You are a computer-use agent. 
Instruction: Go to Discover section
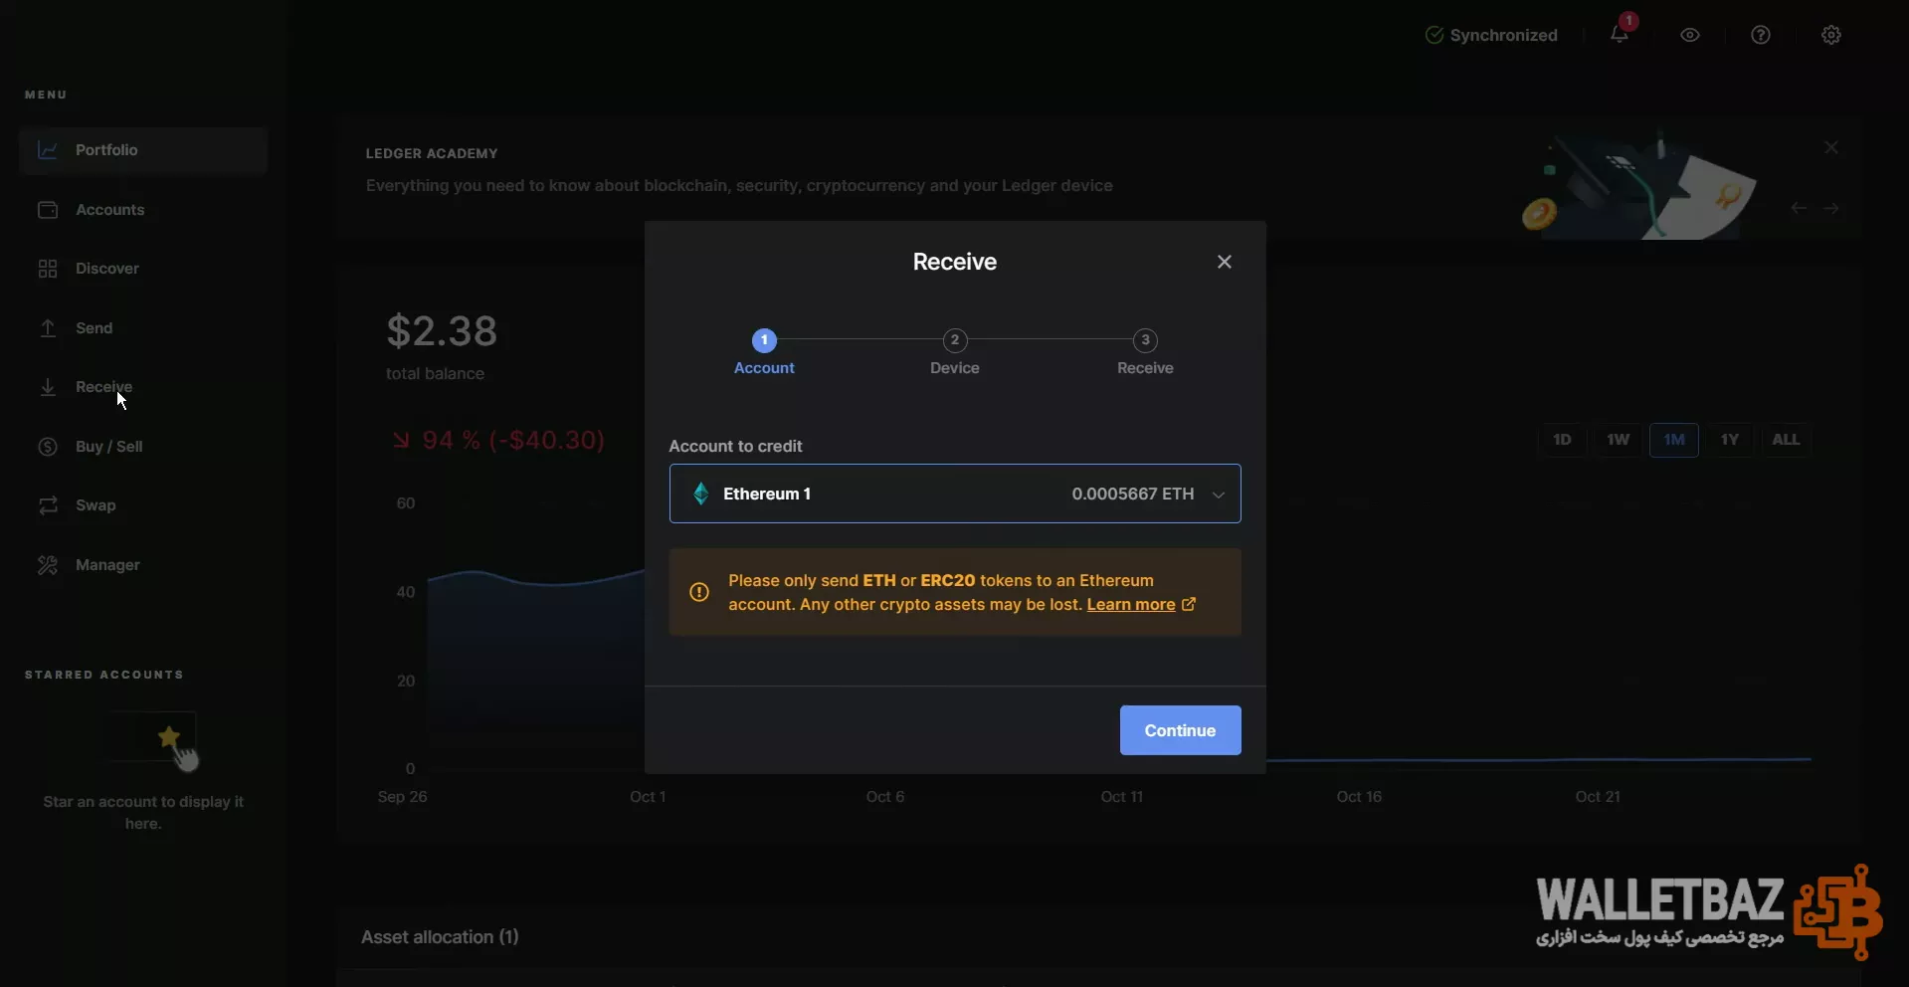click(x=143, y=269)
